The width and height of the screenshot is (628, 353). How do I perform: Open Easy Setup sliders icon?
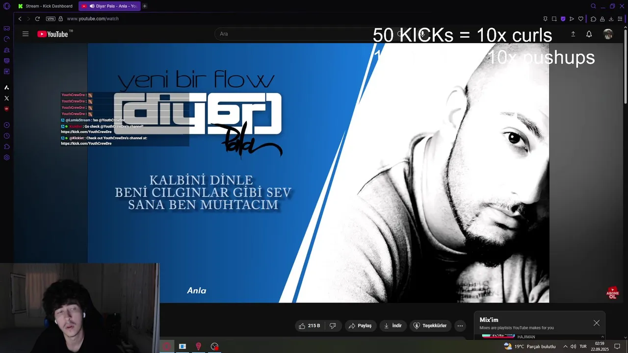(620, 19)
